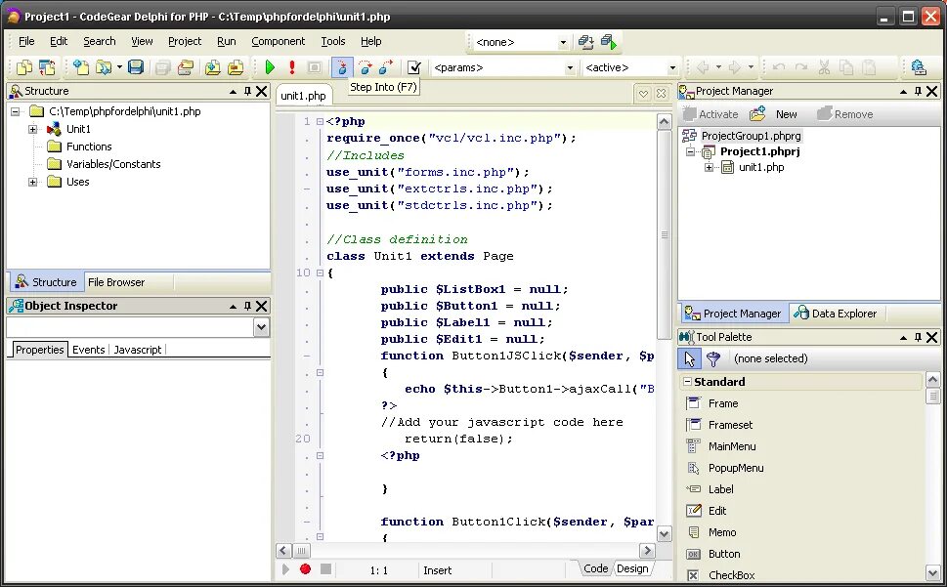Click the set debug desktop icon
947x587 pixels.
609,42
